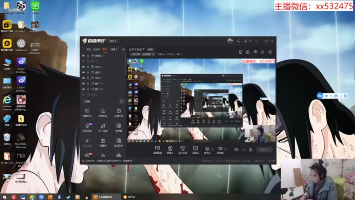
Task: Add a 多媒体 source
Action: (x=195, y=150)
